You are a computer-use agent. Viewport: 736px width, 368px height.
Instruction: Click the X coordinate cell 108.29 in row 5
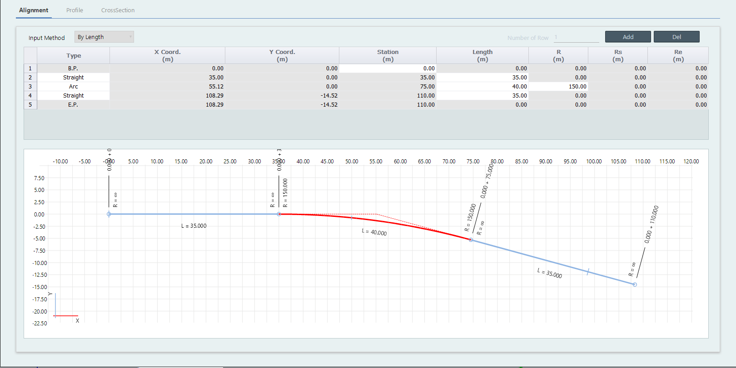[x=168, y=105]
